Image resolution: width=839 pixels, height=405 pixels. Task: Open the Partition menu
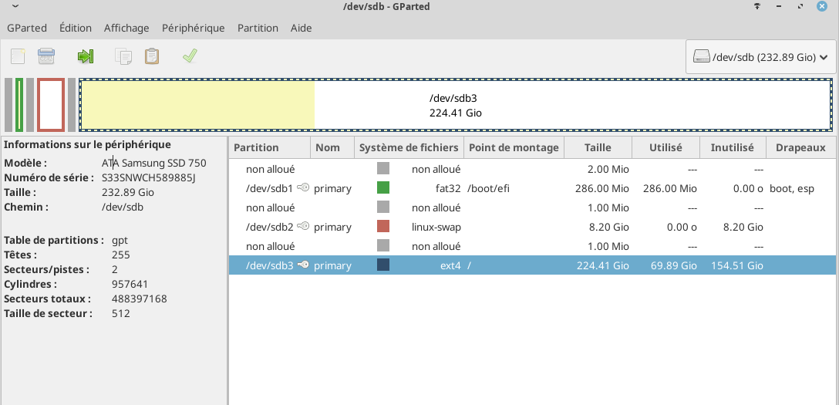(x=258, y=28)
